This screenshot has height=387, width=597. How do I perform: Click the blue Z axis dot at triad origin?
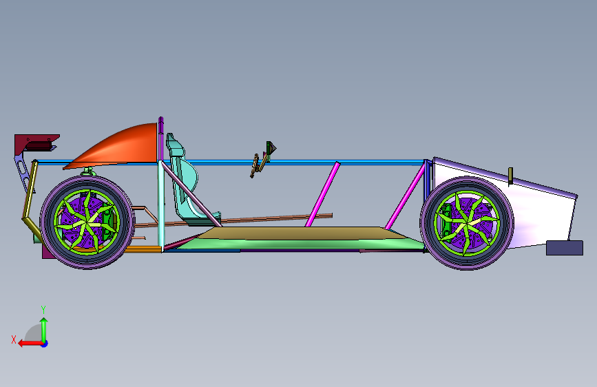pyautogui.click(x=45, y=344)
